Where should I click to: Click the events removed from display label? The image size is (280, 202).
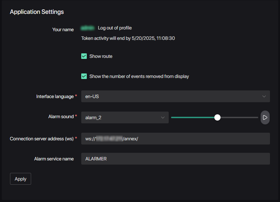pyautogui.click(x=139, y=76)
